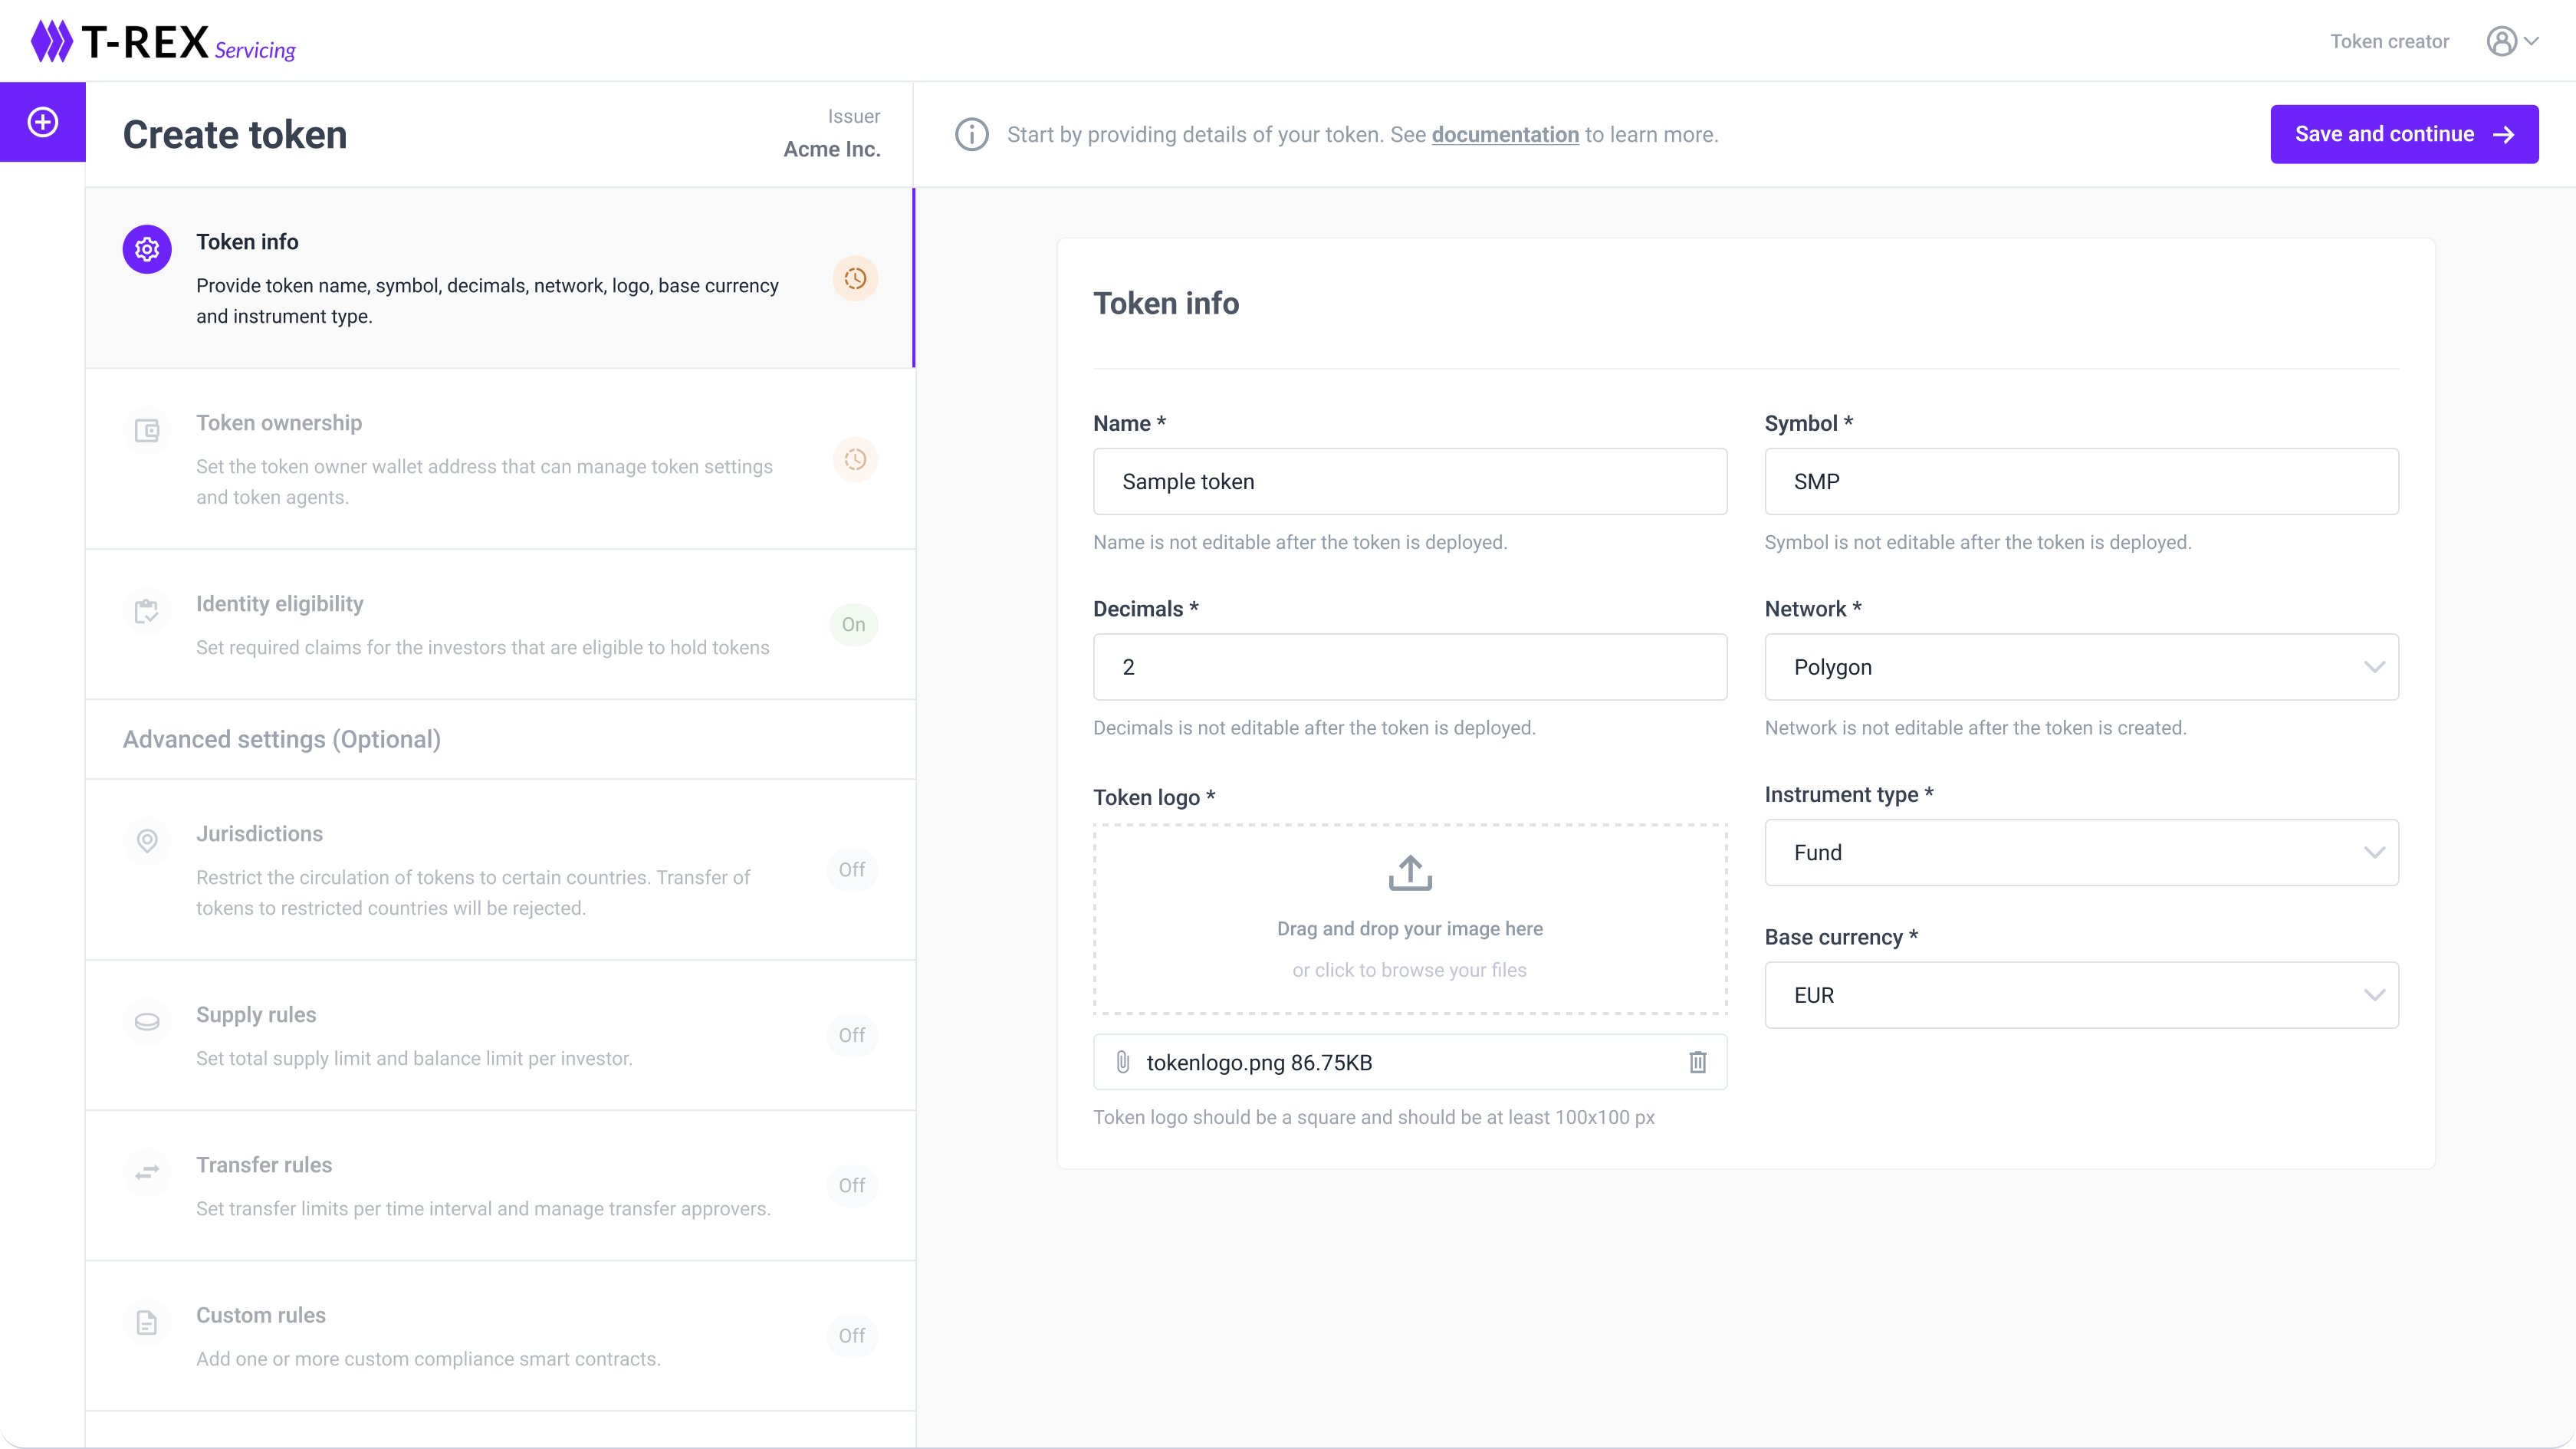Click Save and continue button
Image resolution: width=2576 pixels, height=1449 pixels.
click(2403, 134)
